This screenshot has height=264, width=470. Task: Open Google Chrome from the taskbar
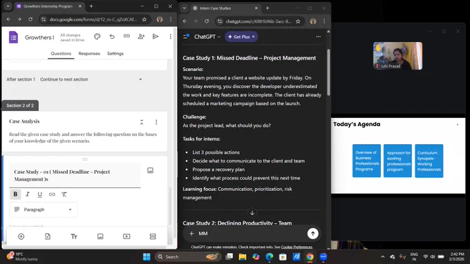tap(310, 256)
